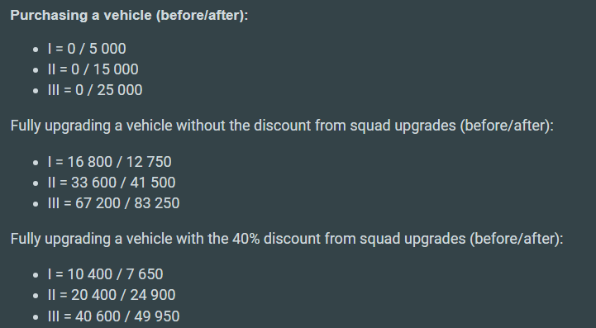This screenshot has width=596, height=328.
Task: Click the 'III = 40 600 / 49 950' item
Action: tap(113, 316)
